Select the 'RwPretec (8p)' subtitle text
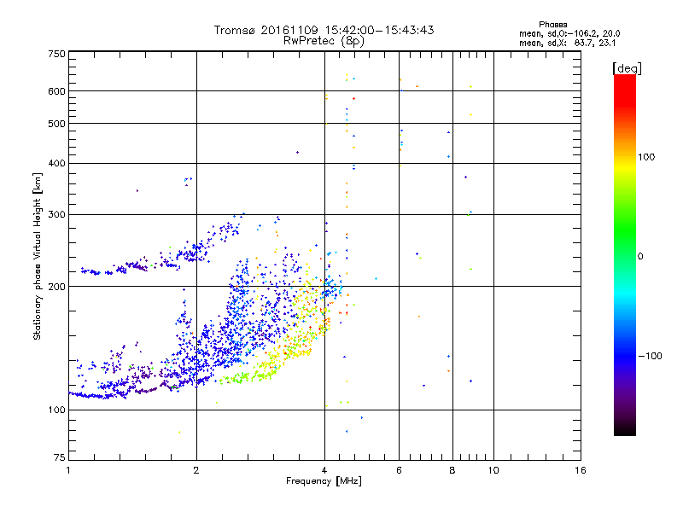This screenshot has height=512, width=683. [324, 41]
